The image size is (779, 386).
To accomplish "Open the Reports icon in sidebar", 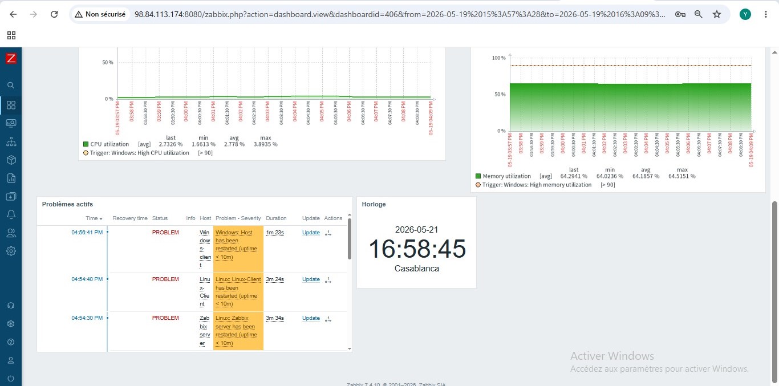I will [x=11, y=178].
